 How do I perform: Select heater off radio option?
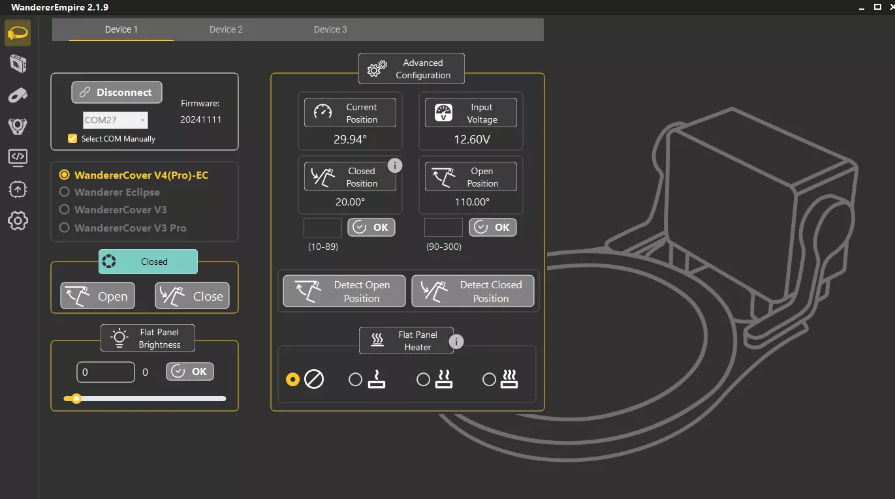(x=293, y=379)
